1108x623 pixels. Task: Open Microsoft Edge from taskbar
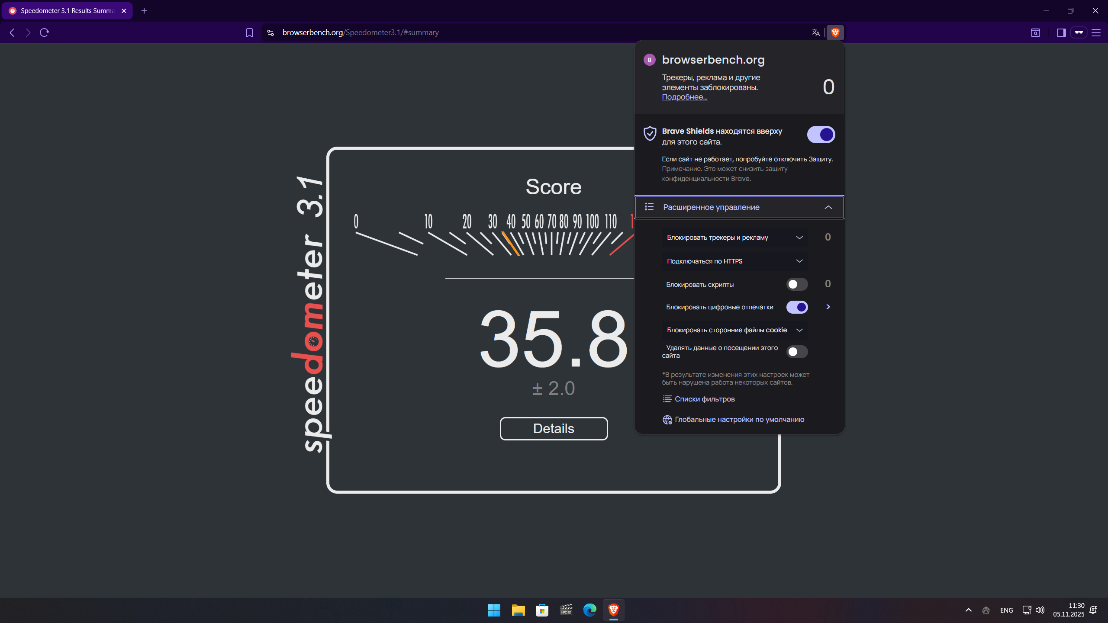point(589,610)
